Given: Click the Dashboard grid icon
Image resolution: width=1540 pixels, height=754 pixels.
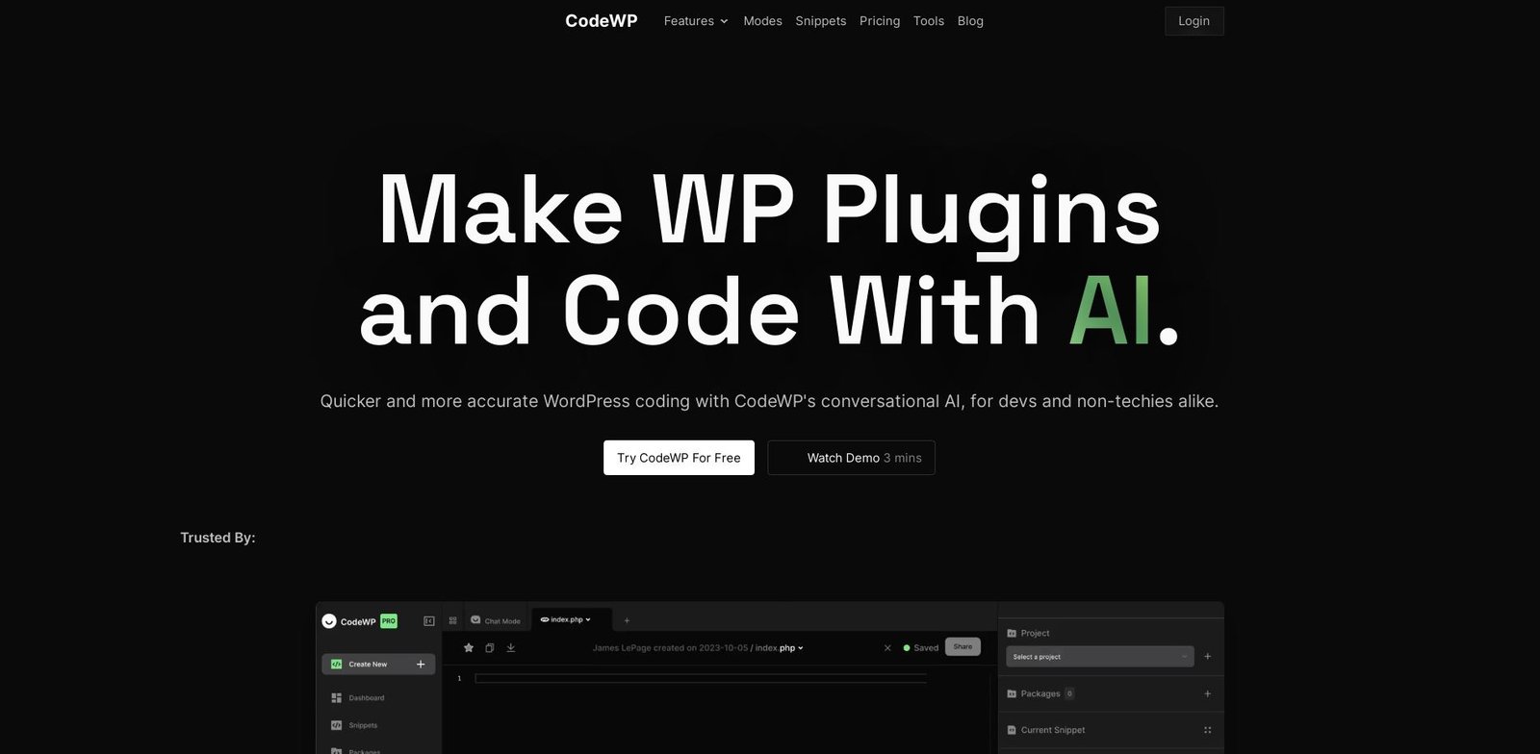Looking at the screenshot, I should (x=337, y=698).
